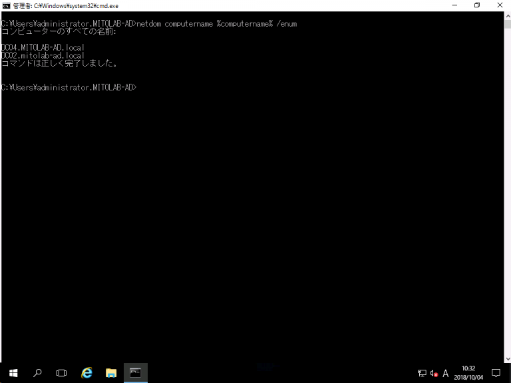Viewport: 511px width, 383px height.
Task: Click the scroll down arrow in console
Action: [x=506, y=358]
